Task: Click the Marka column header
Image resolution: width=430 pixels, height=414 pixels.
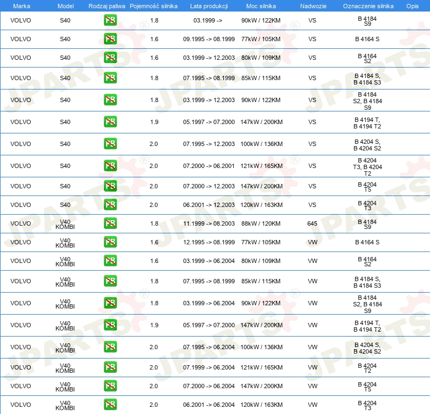Action: (21, 6)
